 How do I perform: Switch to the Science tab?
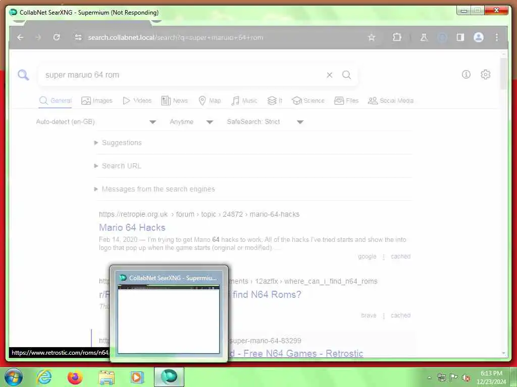click(x=308, y=101)
